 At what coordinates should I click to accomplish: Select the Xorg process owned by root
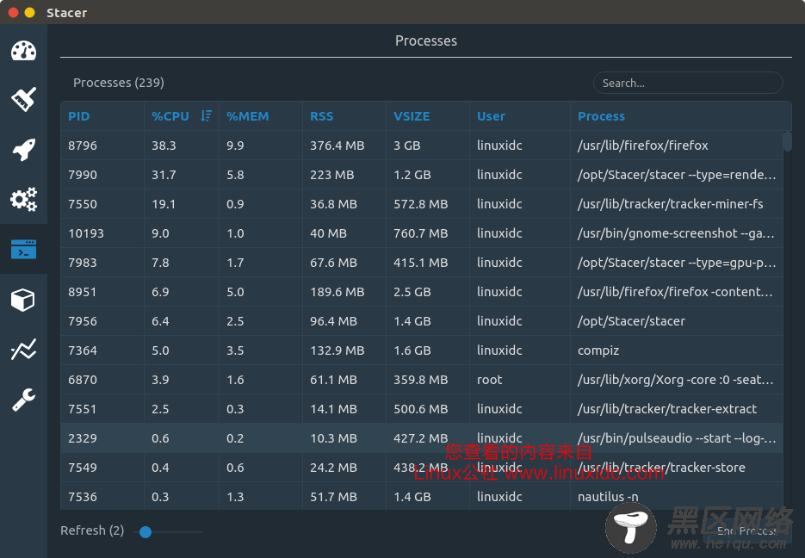click(x=422, y=380)
